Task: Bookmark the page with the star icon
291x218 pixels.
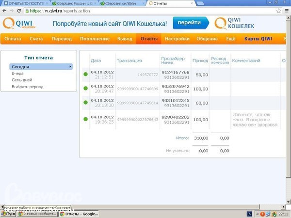Action: coord(278,11)
